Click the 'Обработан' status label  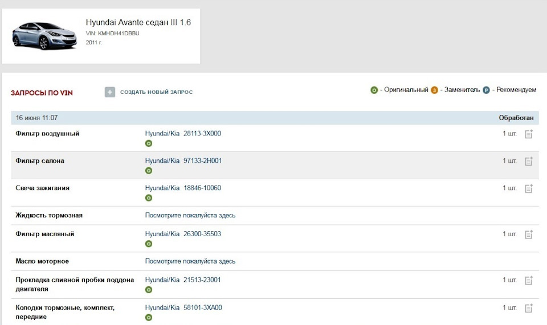tap(516, 118)
